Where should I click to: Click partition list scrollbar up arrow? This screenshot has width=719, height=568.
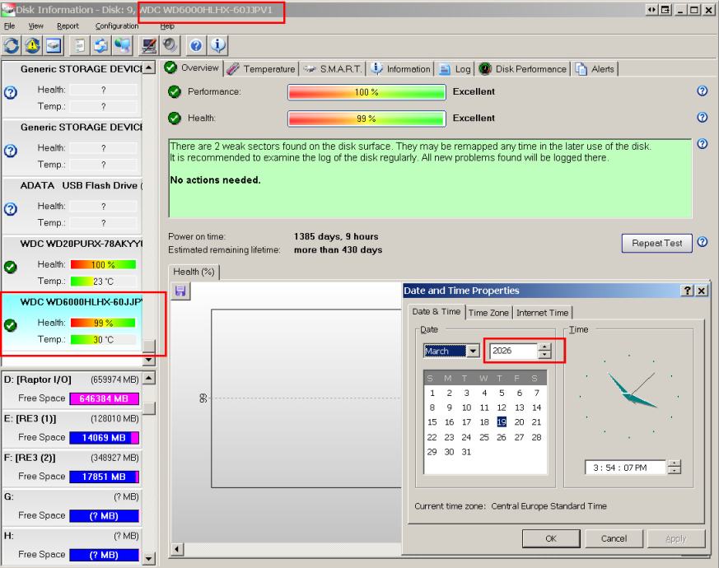pos(149,378)
